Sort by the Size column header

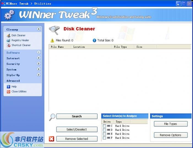tap(145, 47)
